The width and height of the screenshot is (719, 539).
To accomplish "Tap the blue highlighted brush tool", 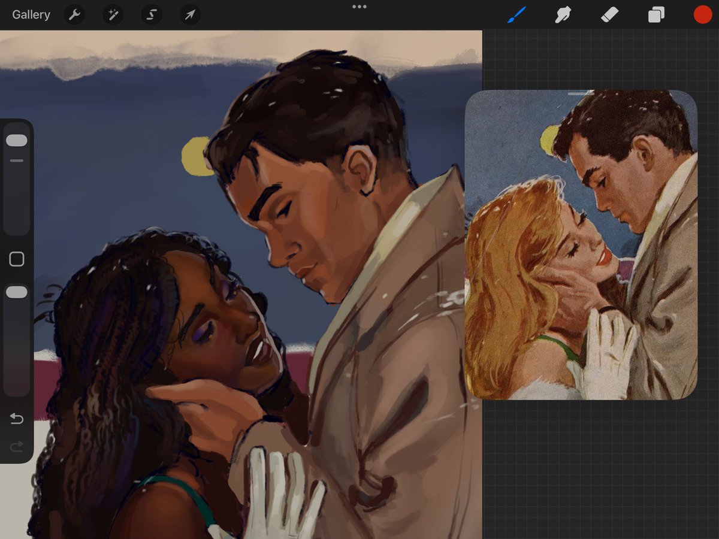I will tap(516, 14).
